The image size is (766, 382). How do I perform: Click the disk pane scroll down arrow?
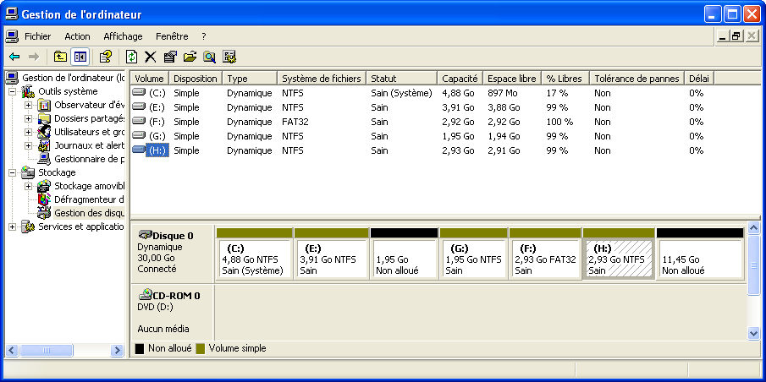pyautogui.click(x=754, y=333)
